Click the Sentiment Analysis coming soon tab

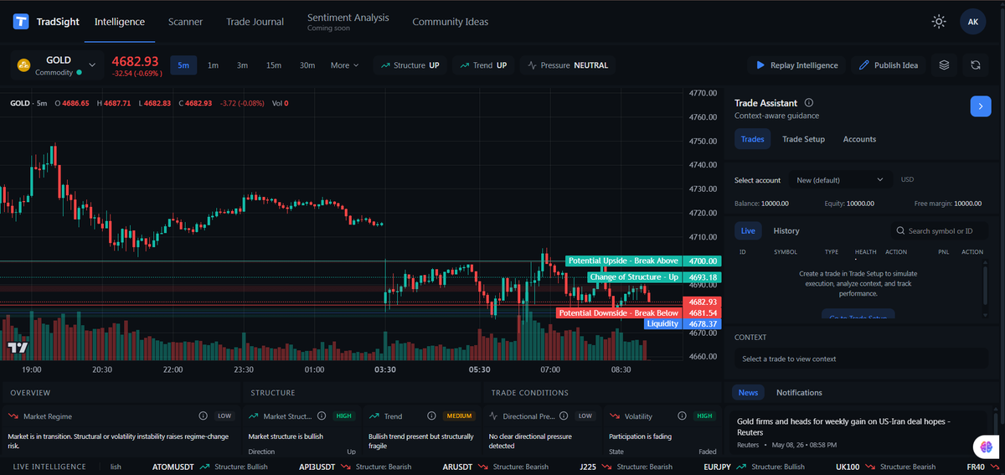point(348,22)
